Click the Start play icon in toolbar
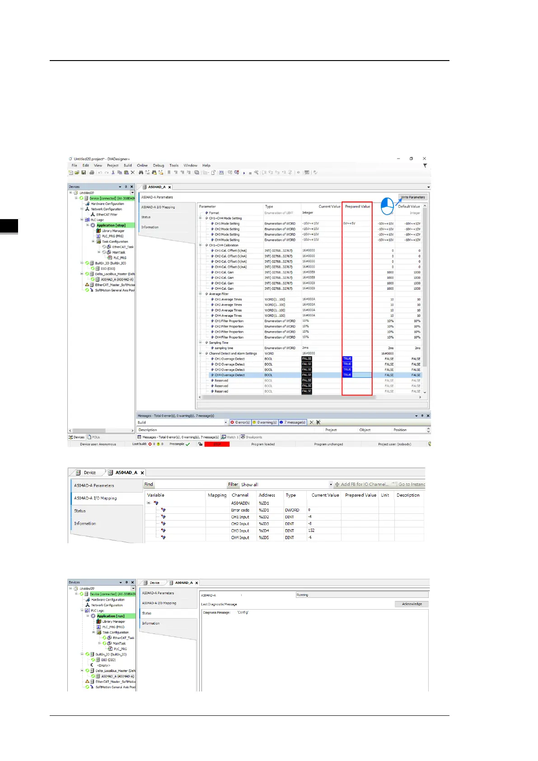538x761 pixels. 244,173
